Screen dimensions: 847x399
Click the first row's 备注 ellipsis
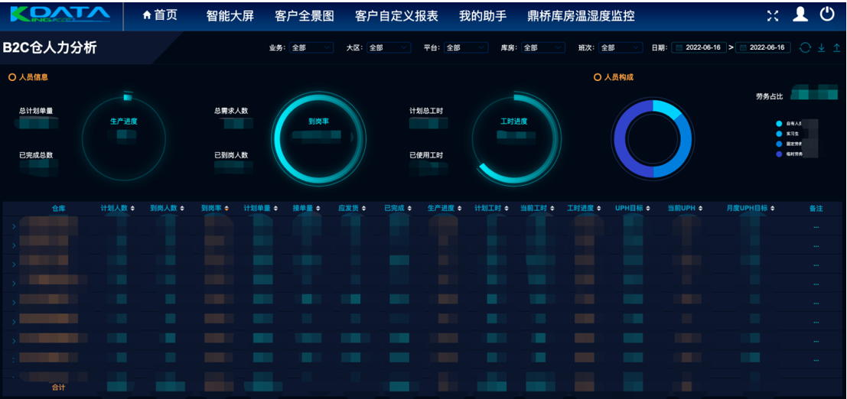816,227
